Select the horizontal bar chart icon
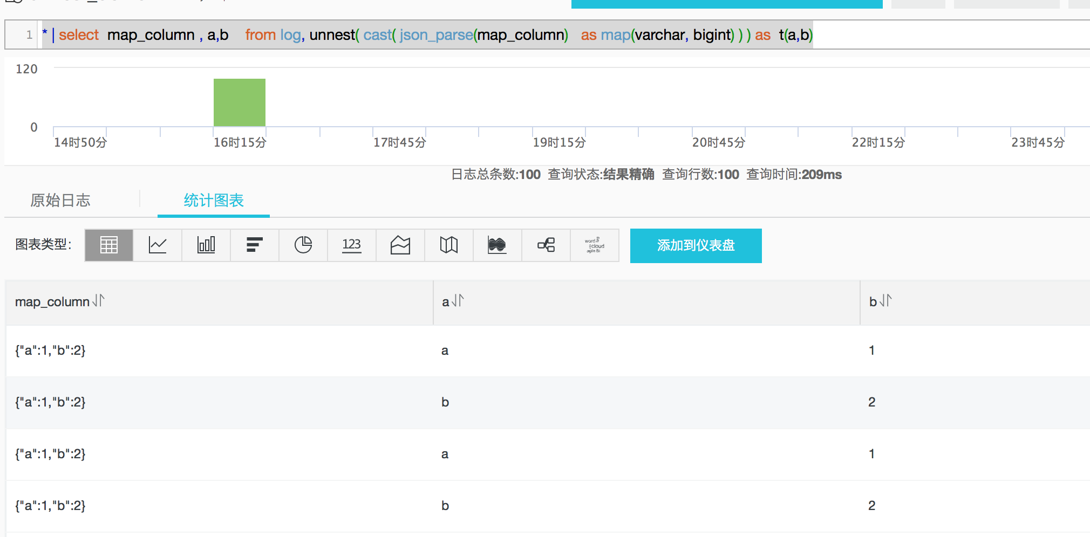1090x537 pixels. (x=255, y=245)
